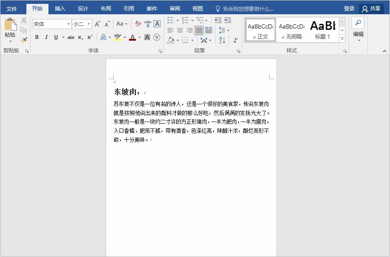This screenshot has height=257, width=390.
Task: Toggle the strikethrough button
Action: point(71,38)
